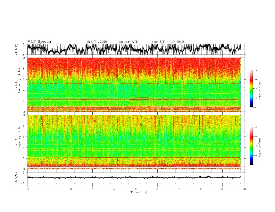Click the station=ATH label
Viewport: 275px width, 212px height.
click(129, 42)
